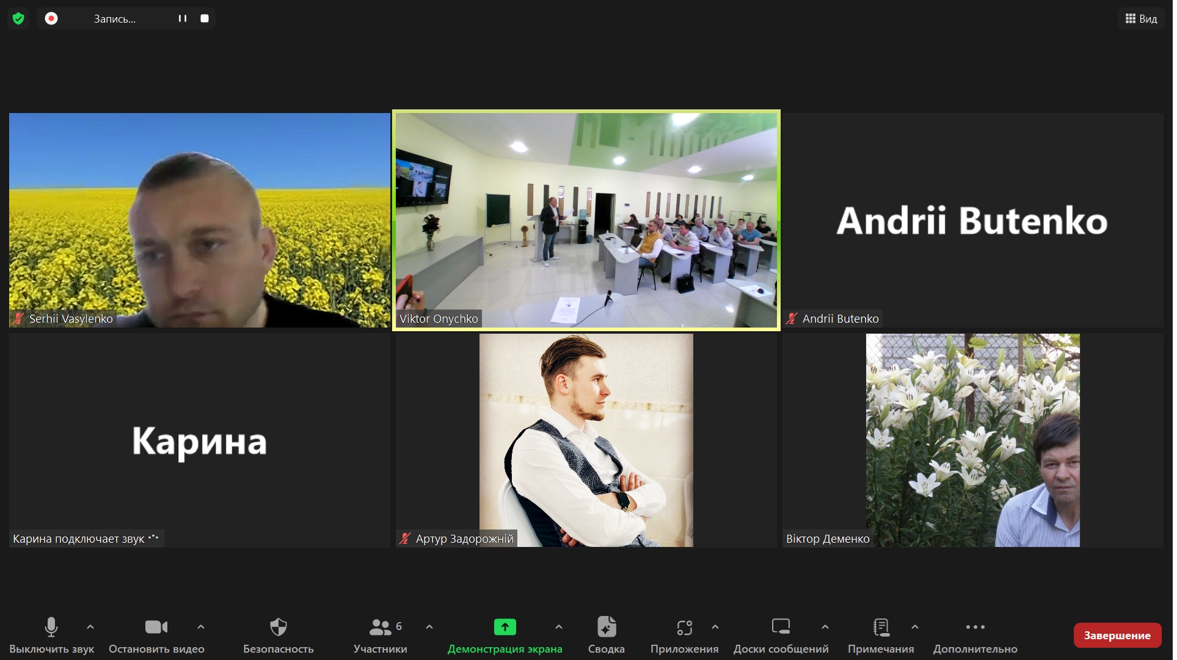
Task: Click the green encryption shield icon
Action: pyautogui.click(x=18, y=18)
